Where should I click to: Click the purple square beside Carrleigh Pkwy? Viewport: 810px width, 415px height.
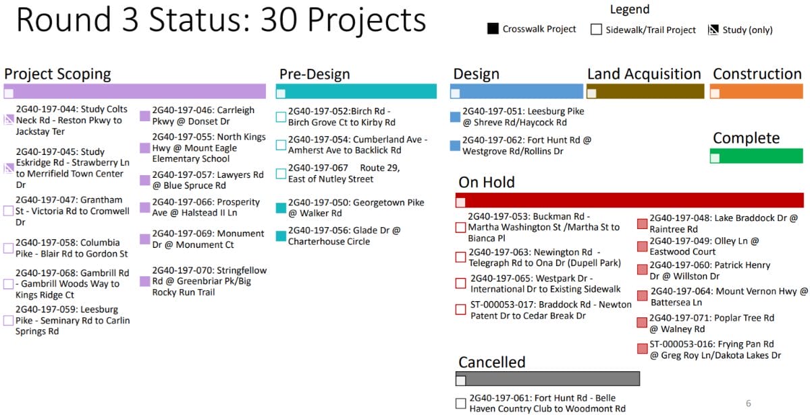click(144, 116)
